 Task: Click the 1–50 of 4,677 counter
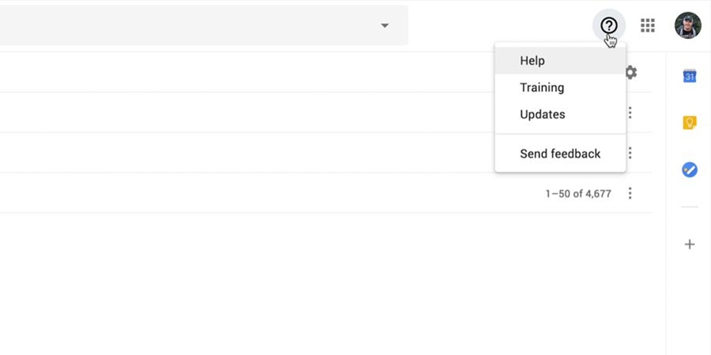click(578, 194)
